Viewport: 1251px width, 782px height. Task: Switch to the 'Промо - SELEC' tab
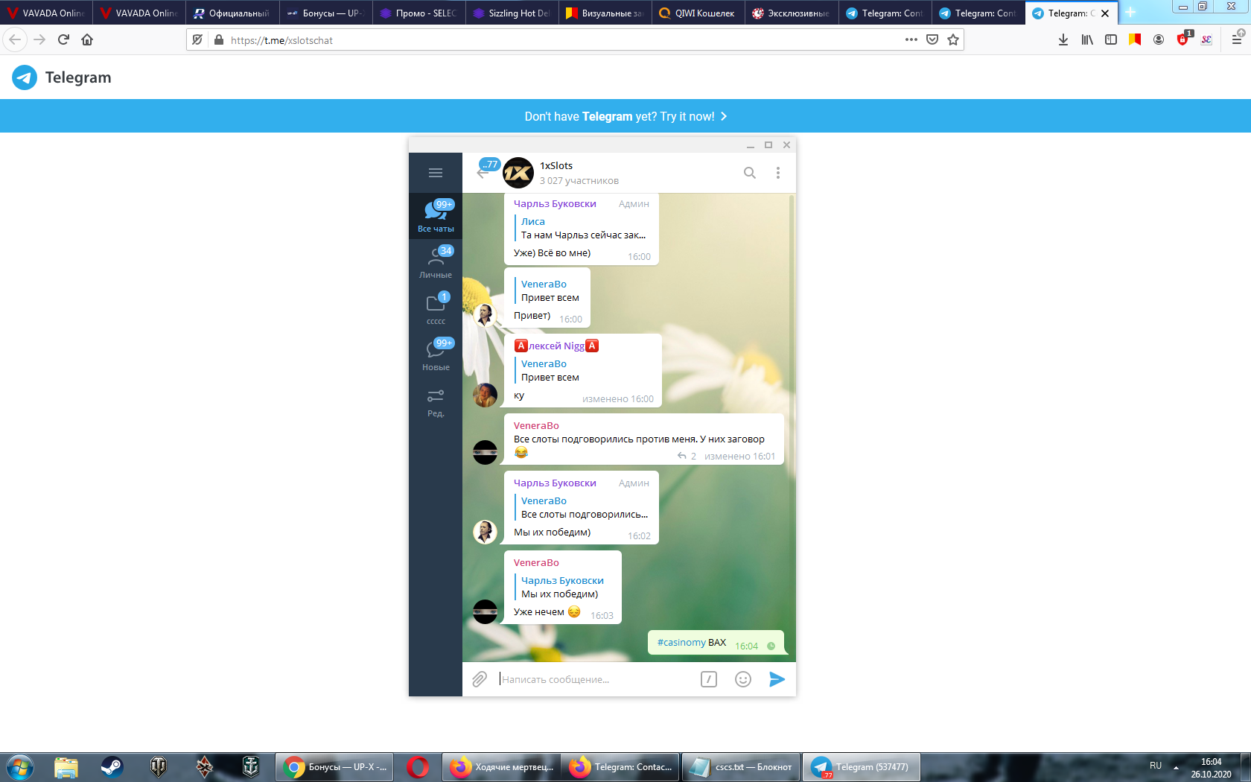click(419, 13)
